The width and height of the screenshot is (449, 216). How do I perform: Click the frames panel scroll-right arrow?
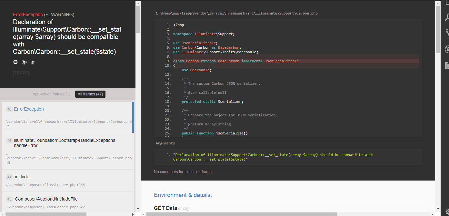tap(133, 214)
